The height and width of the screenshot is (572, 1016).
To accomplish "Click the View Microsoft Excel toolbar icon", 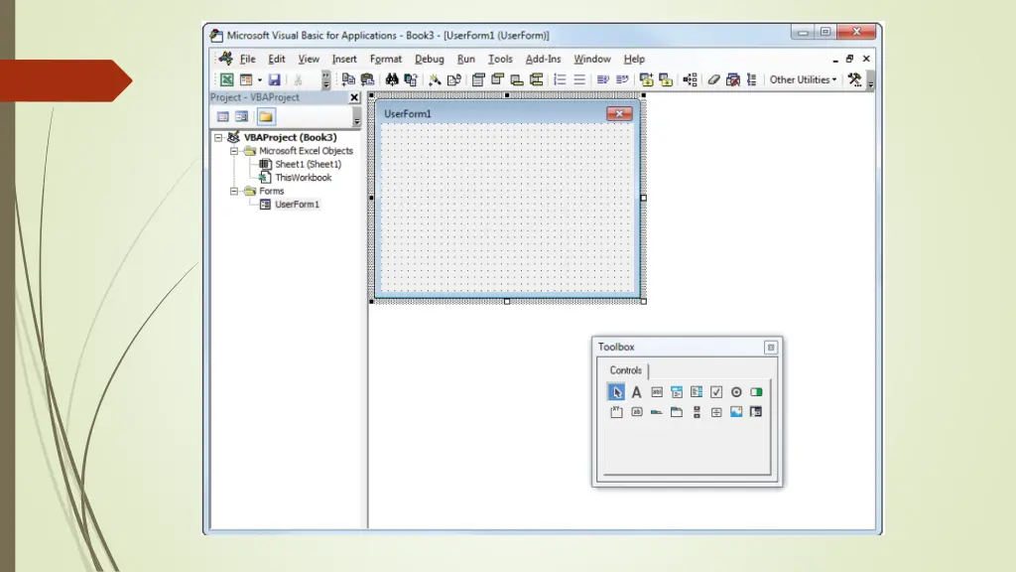I will 227,79.
